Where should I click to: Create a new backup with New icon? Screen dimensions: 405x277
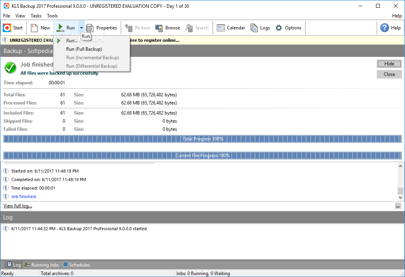point(34,27)
